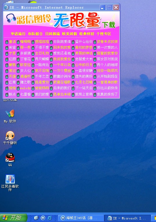The width and height of the screenshot is (156, 222).
Task: Click the headphones logo in the banner
Action: click(11, 18)
